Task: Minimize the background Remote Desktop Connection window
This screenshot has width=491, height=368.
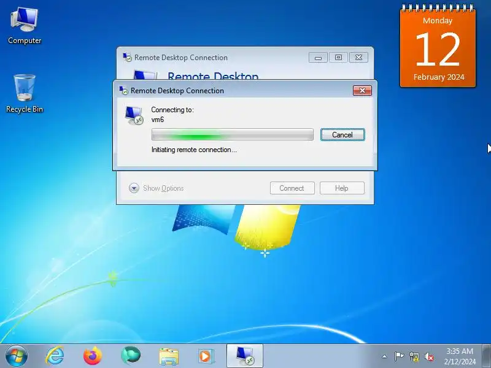Action: click(x=318, y=58)
